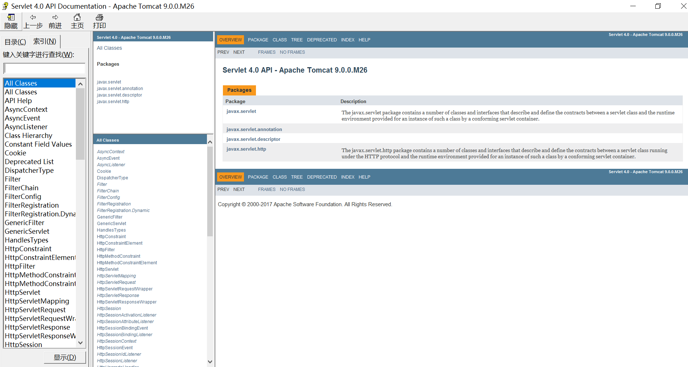The width and height of the screenshot is (688, 367).
Task: Click CLASS in top navigation bar
Action: (280, 40)
